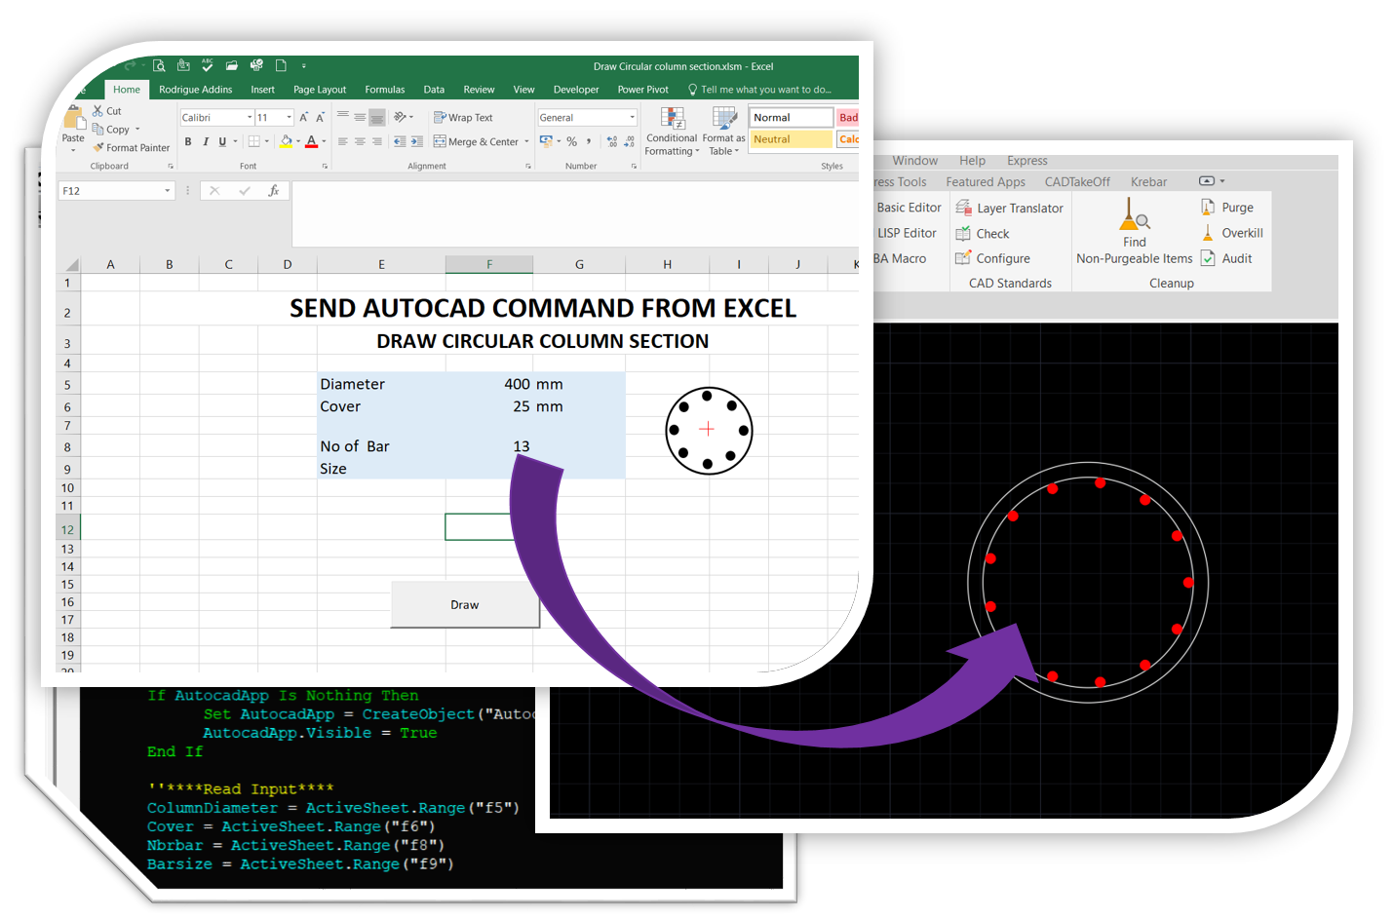Open the Developer ribbon tab
1394x919 pixels.
click(x=576, y=90)
